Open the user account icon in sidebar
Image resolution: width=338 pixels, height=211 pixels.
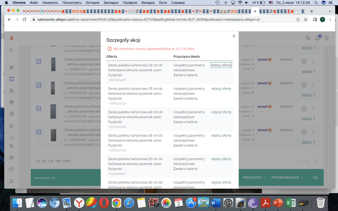[x=12, y=181]
